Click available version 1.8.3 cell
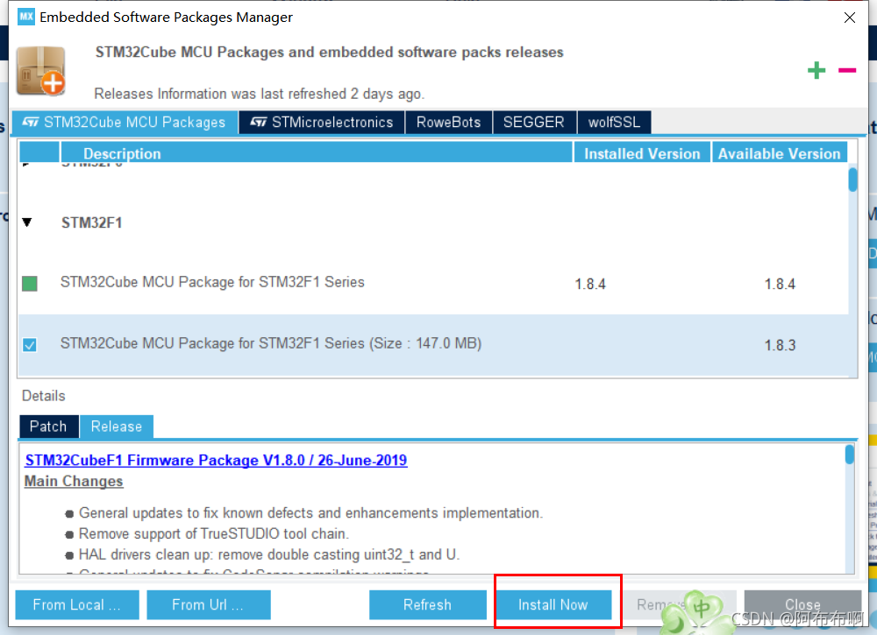The image size is (877, 635). click(x=780, y=345)
